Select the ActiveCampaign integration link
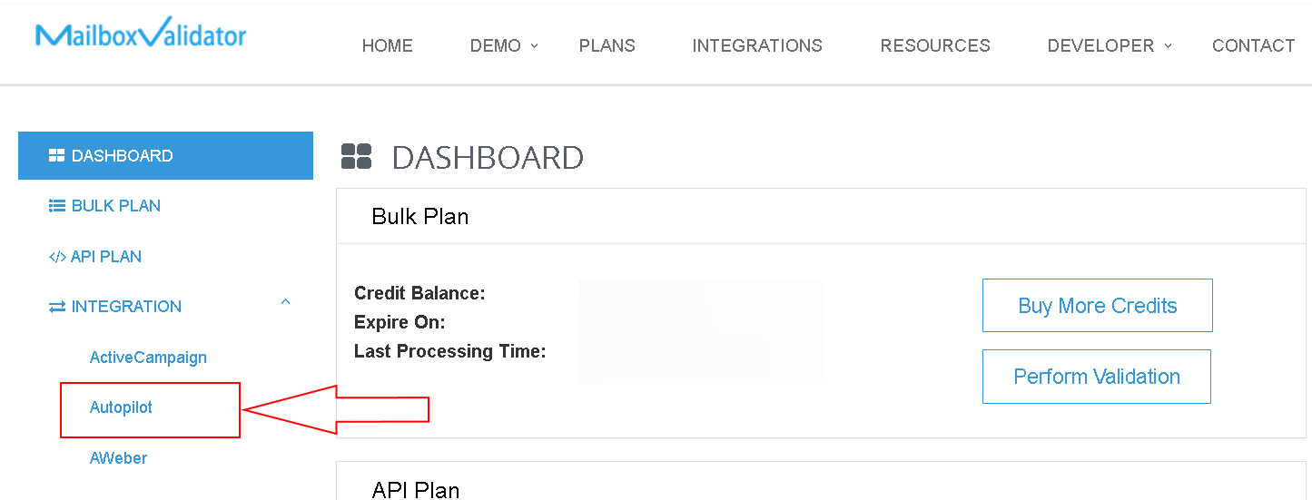 tap(148, 358)
